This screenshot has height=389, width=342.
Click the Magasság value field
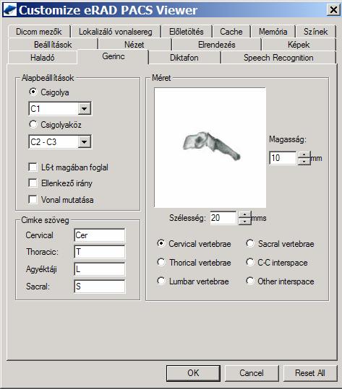tap(283, 158)
